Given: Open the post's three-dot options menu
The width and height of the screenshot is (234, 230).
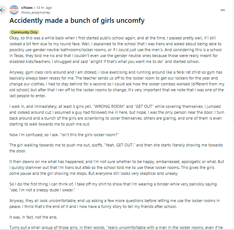Looking at the screenshot, I should [222, 10].
